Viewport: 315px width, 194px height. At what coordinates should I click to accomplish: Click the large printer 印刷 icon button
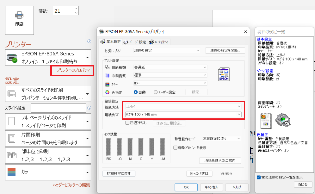coord(19,19)
